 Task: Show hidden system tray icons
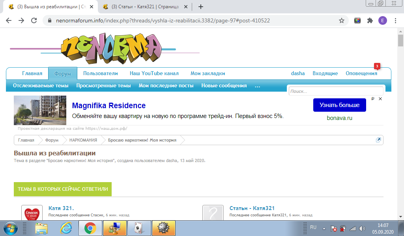[324, 228]
